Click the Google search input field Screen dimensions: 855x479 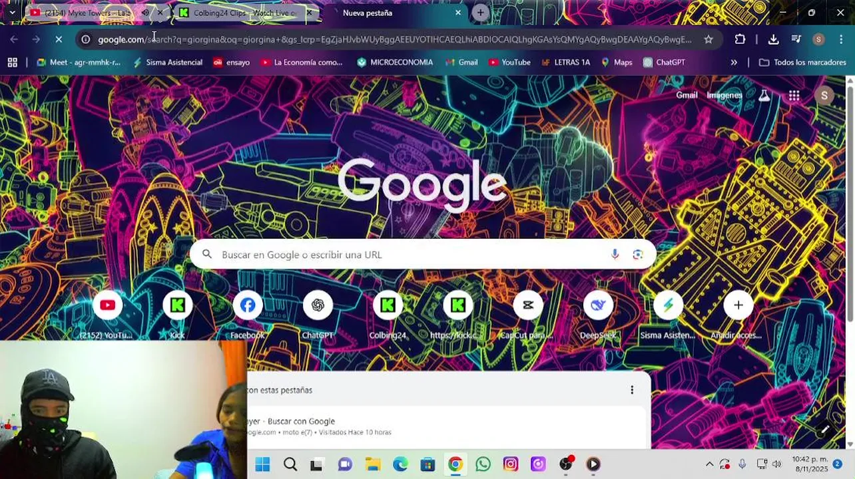pos(423,254)
